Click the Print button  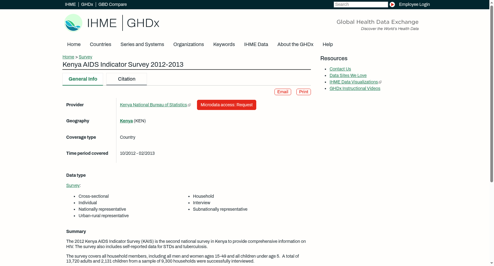click(304, 92)
